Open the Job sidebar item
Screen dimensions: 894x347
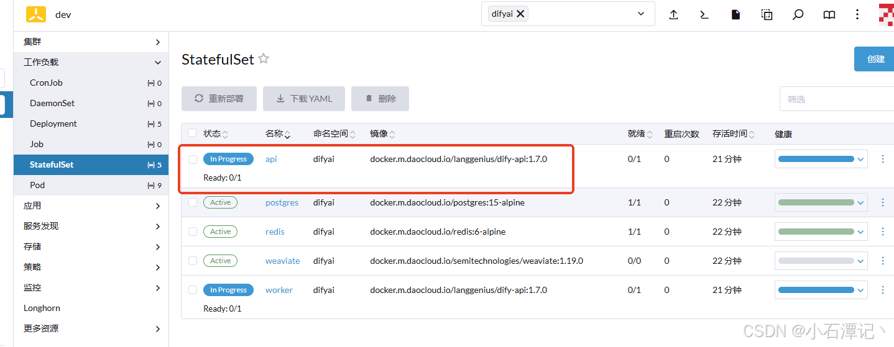pos(91,144)
